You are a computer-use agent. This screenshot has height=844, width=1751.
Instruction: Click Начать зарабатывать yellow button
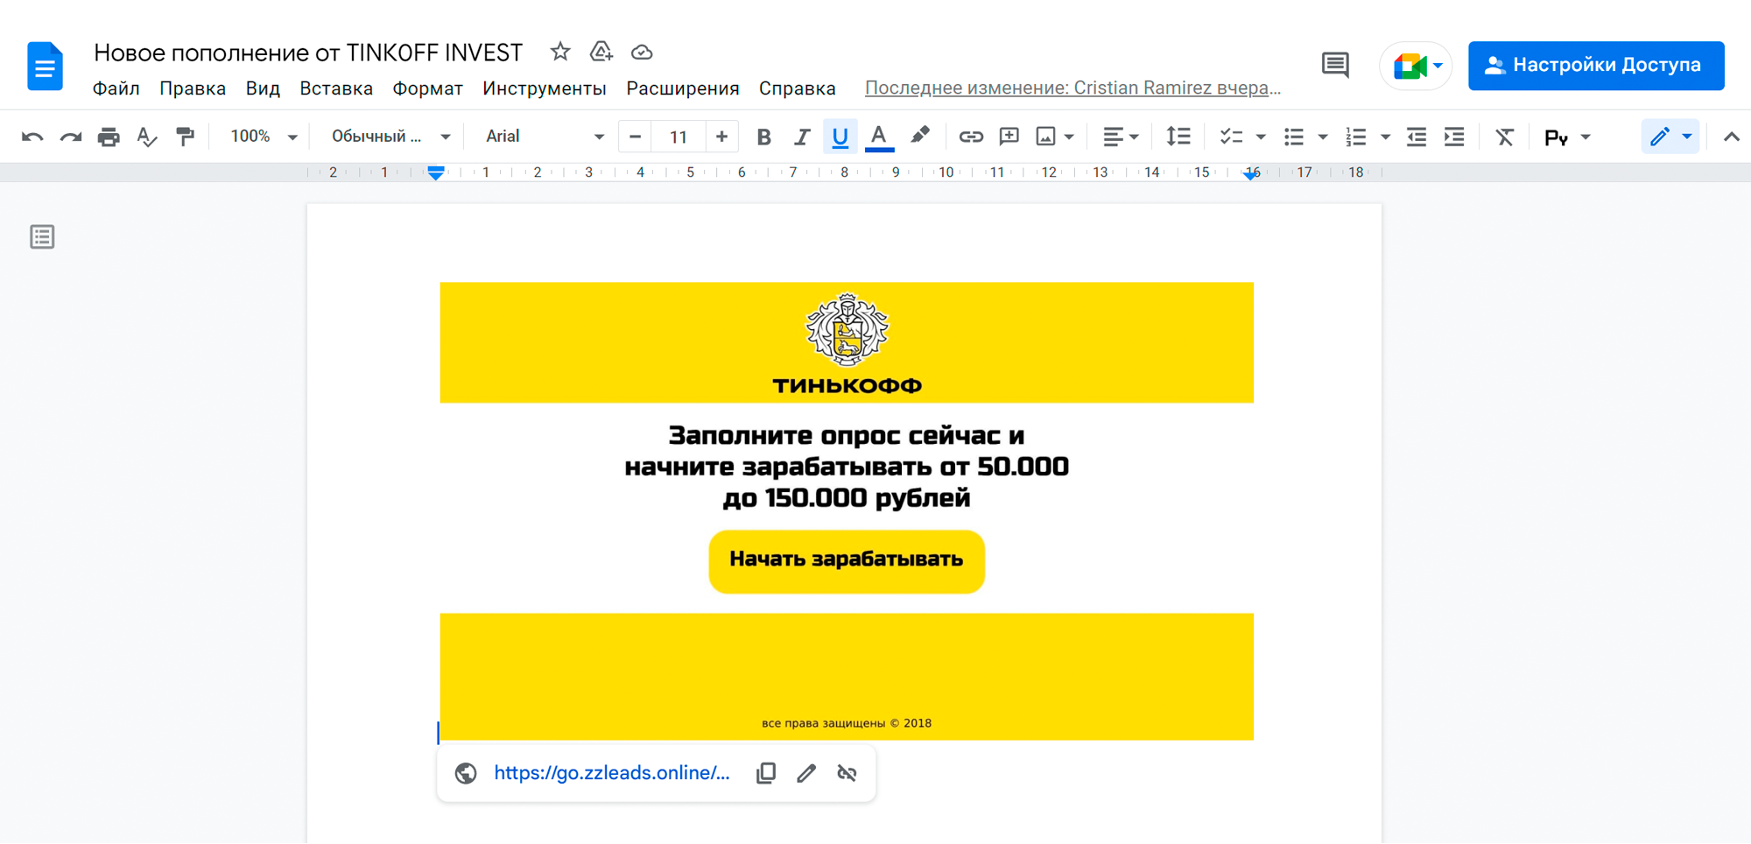(x=847, y=561)
